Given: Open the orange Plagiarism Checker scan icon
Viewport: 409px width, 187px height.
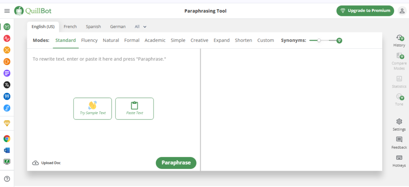Looking at the screenshot, I should (x=7, y=50).
